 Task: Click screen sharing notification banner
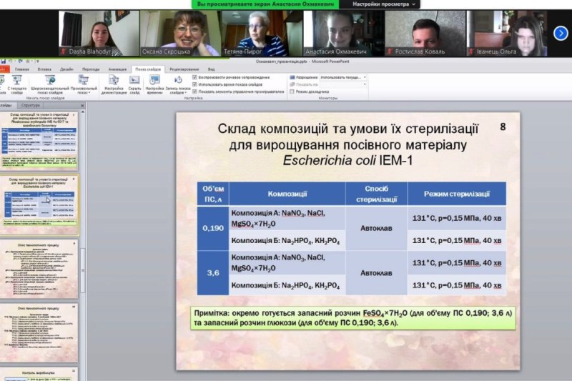pyautogui.click(x=265, y=4)
